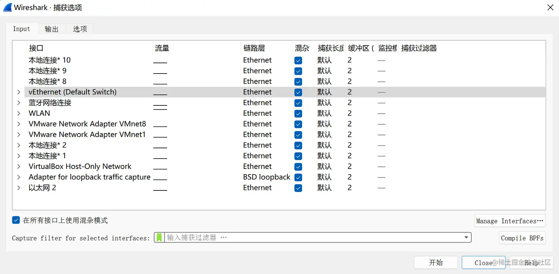The height and width of the screenshot is (274, 559).
Task: Expand VMware Network Adapter VMnet1 row
Action: [19, 135]
